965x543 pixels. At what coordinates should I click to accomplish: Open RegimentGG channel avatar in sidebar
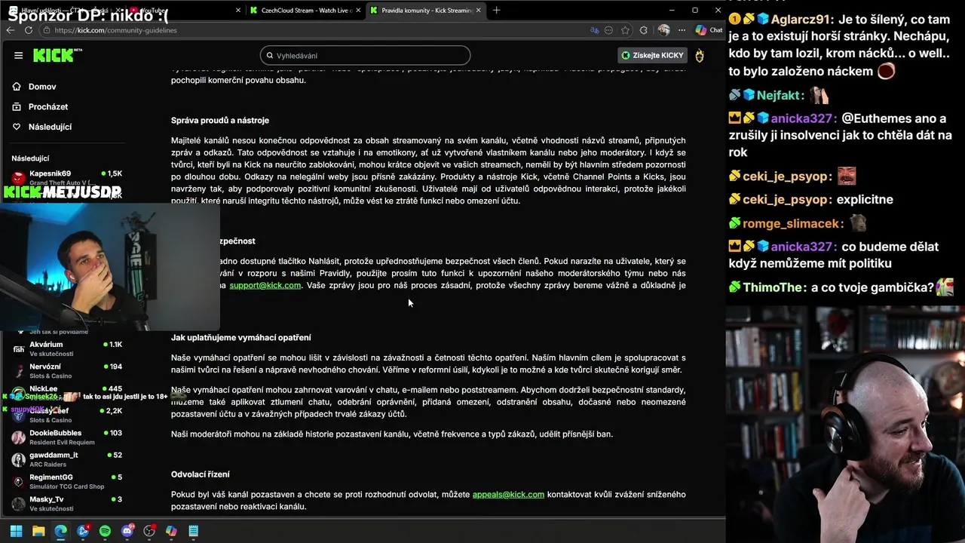(19, 481)
